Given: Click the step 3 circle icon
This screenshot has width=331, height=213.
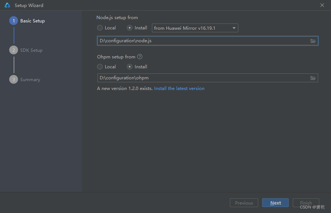Looking at the screenshot, I should click(x=14, y=79).
